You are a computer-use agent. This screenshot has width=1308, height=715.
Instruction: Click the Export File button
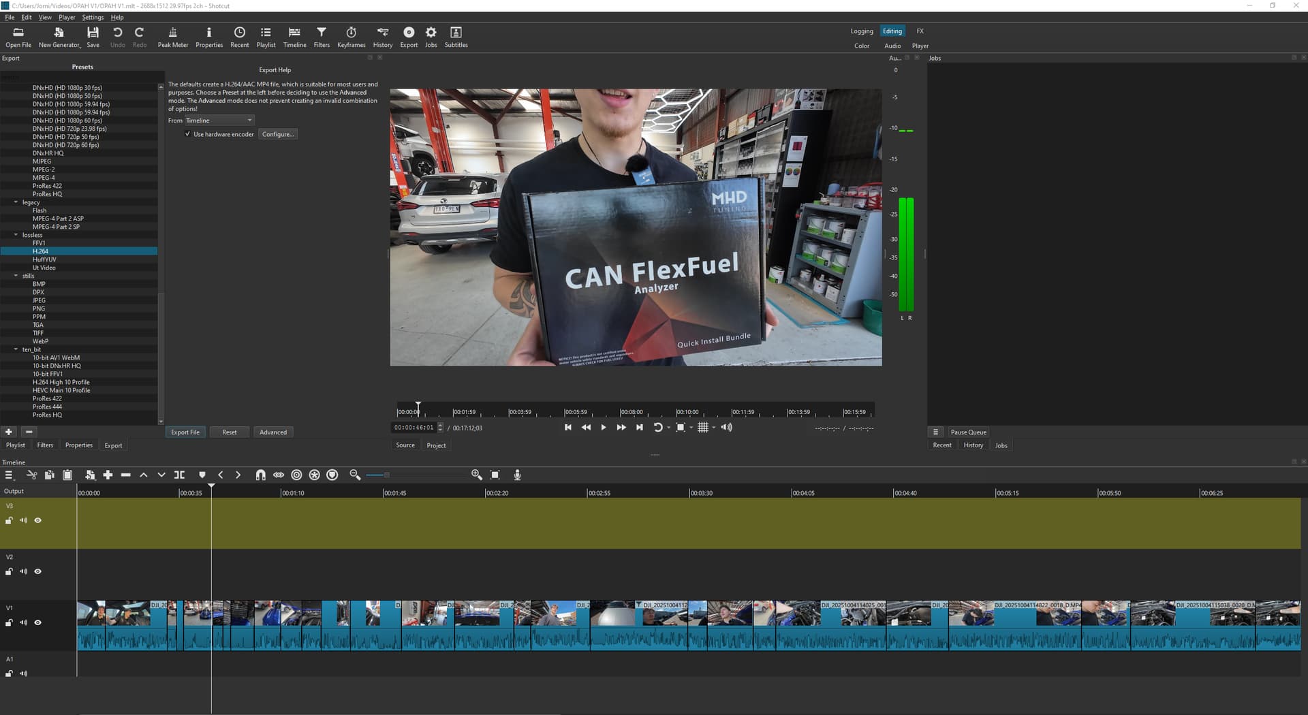pyautogui.click(x=185, y=432)
